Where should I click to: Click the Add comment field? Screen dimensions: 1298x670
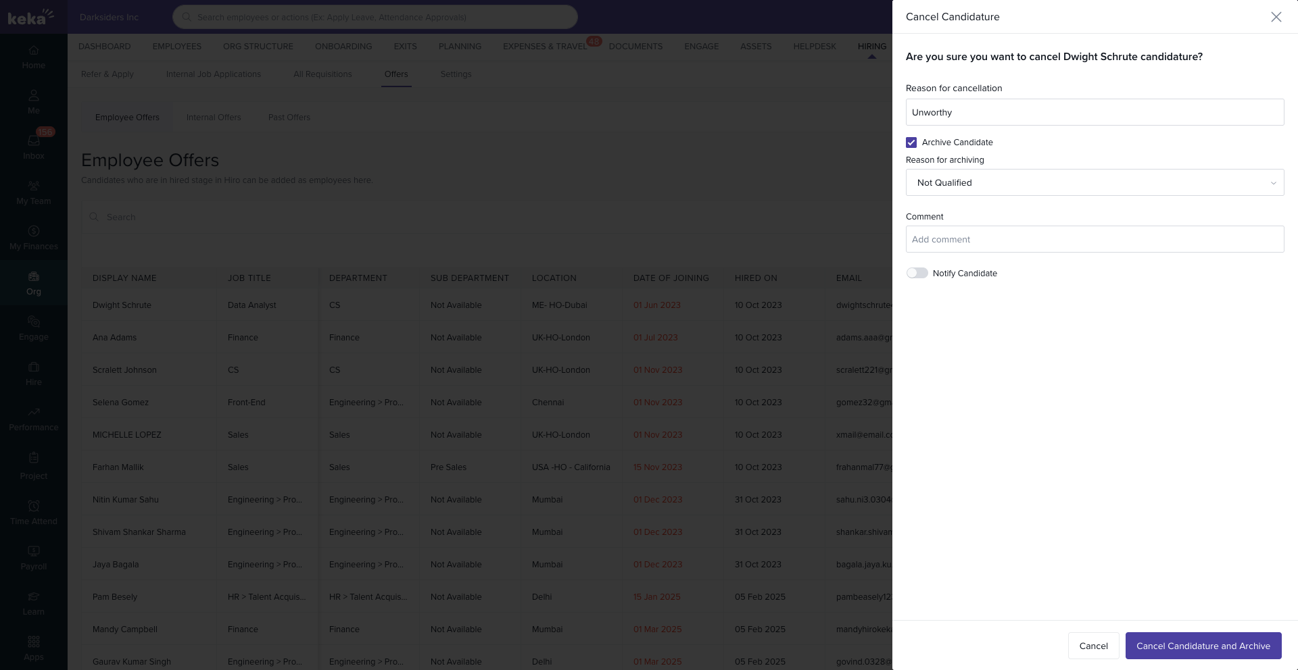pyautogui.click(x=1094, y=239)
